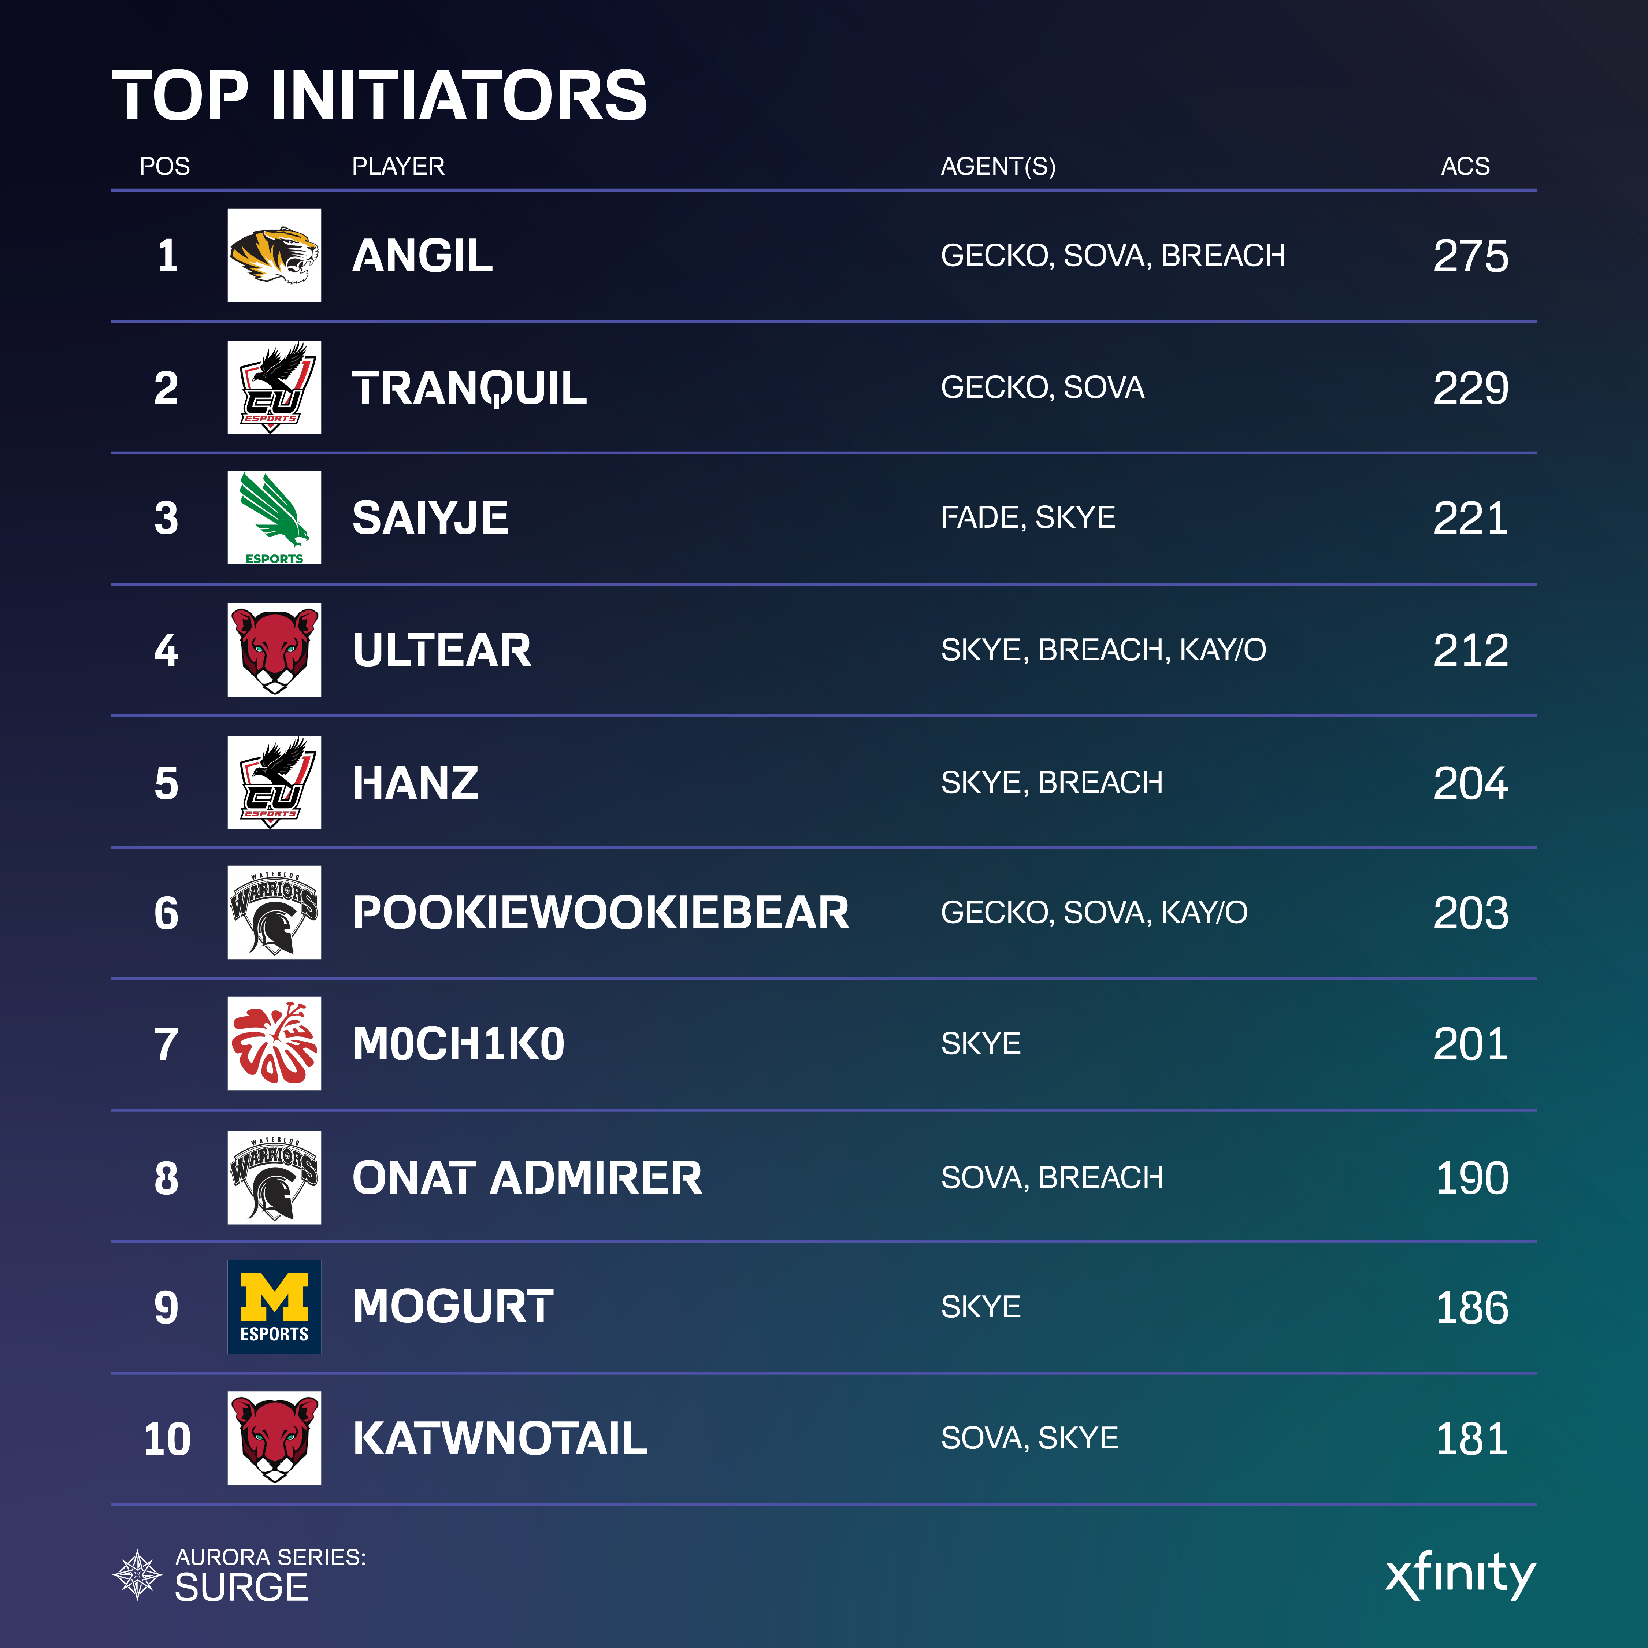
Task: Click the Michigan M Esports logo
Action: (274, 1307)
